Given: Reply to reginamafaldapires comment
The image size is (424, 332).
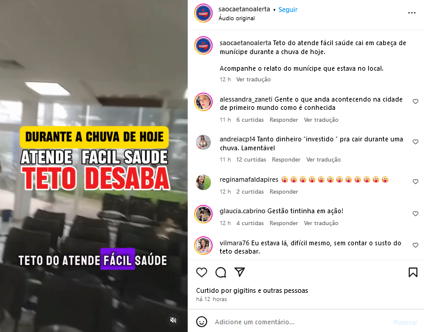Looking at the screenshot, I should 284,191.
